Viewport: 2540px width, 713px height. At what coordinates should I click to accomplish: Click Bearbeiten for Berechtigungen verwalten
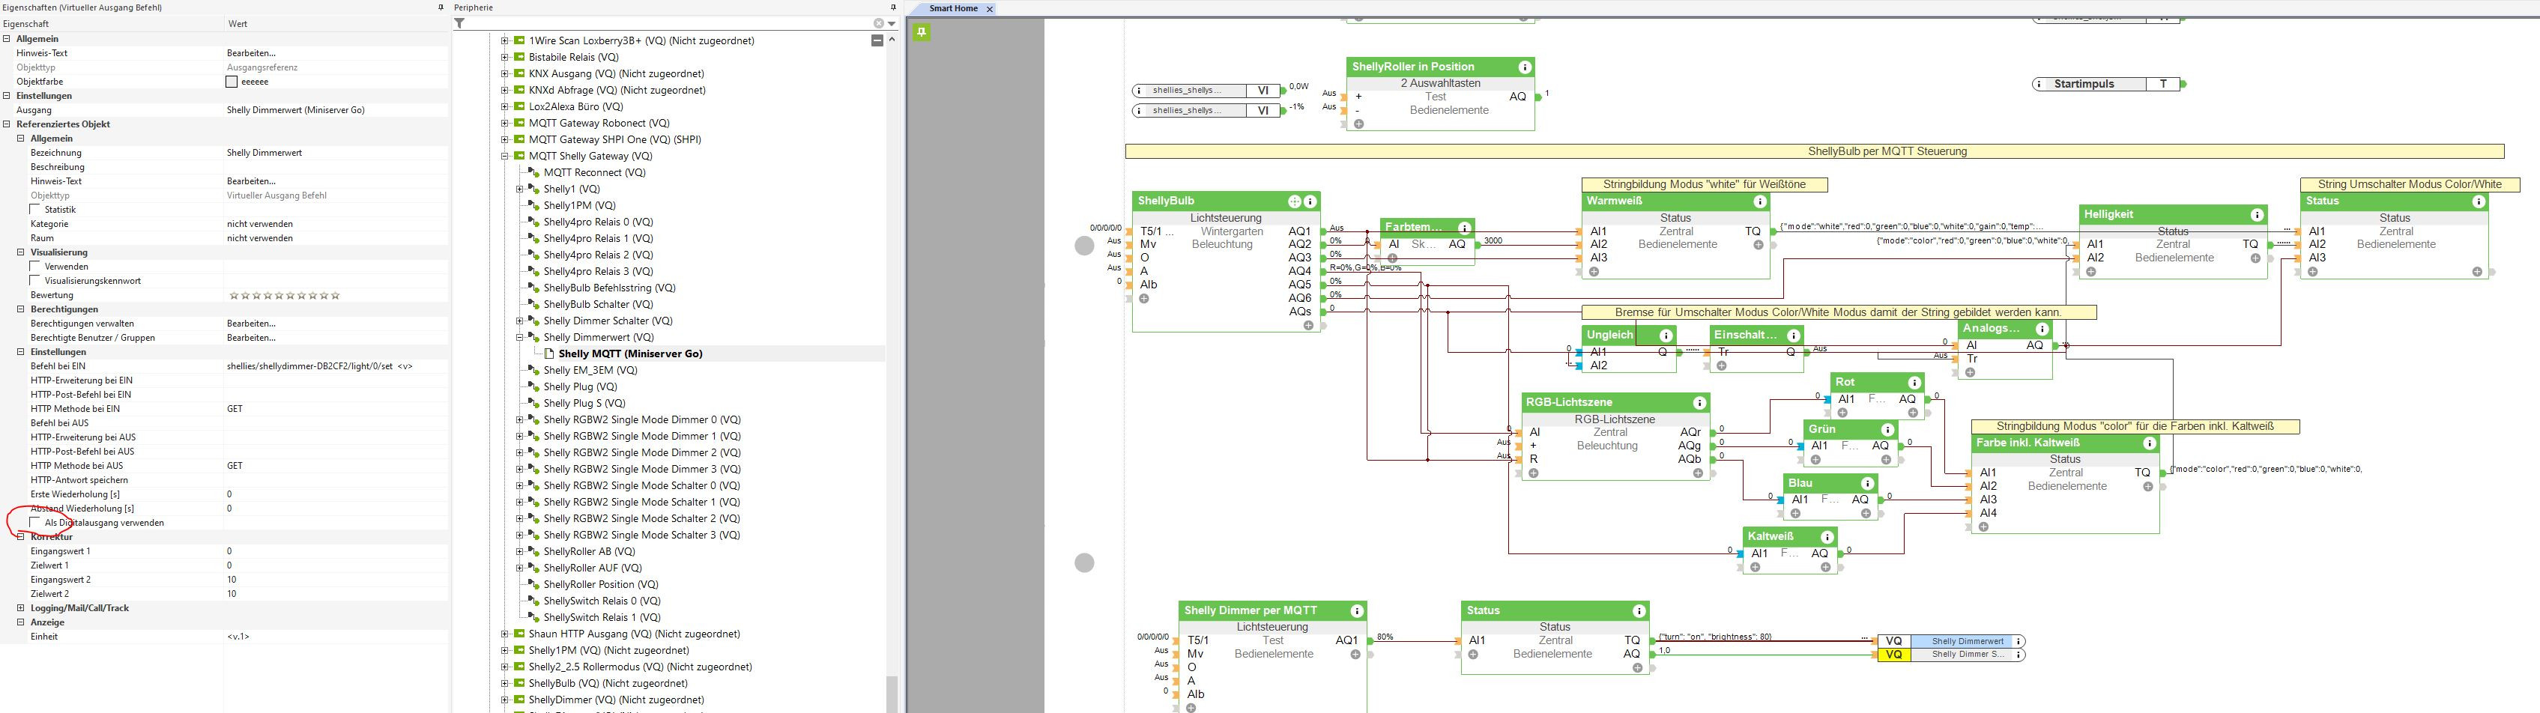(x=252, y=324)
